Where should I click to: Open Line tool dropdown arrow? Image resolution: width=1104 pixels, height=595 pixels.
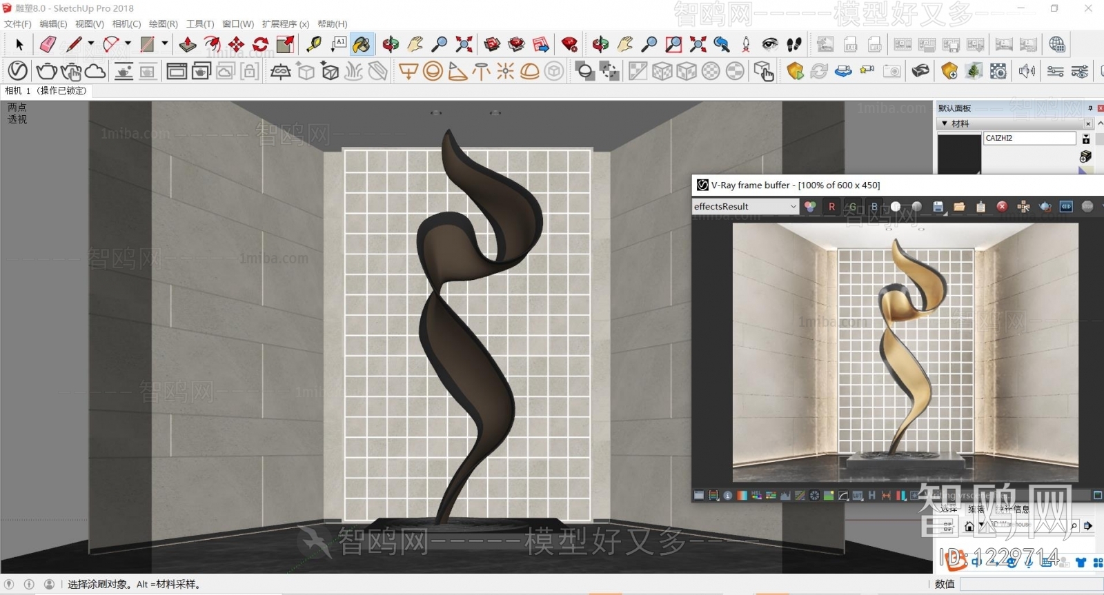tap(91, 43)
